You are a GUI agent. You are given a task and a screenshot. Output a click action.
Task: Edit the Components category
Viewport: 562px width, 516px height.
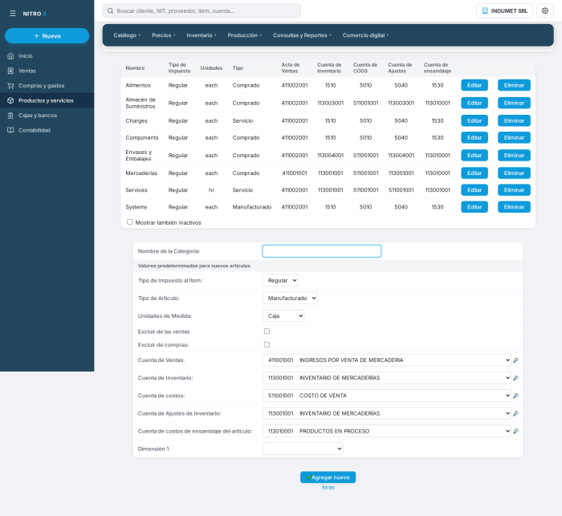point(474,137)
